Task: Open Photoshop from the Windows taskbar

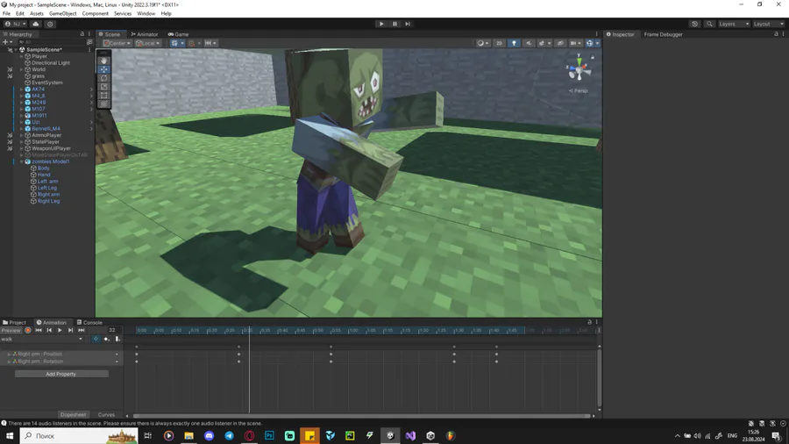Action: tap(269, 435)
